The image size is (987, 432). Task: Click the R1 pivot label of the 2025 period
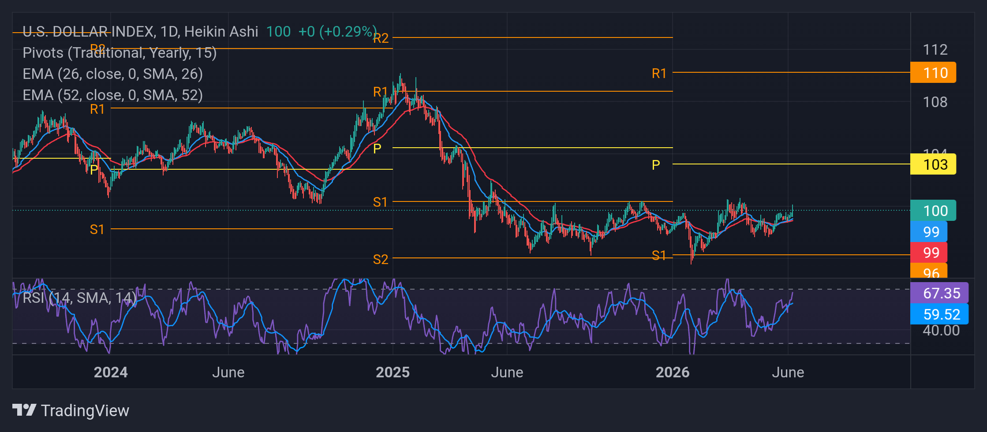(x=381, y=92)
